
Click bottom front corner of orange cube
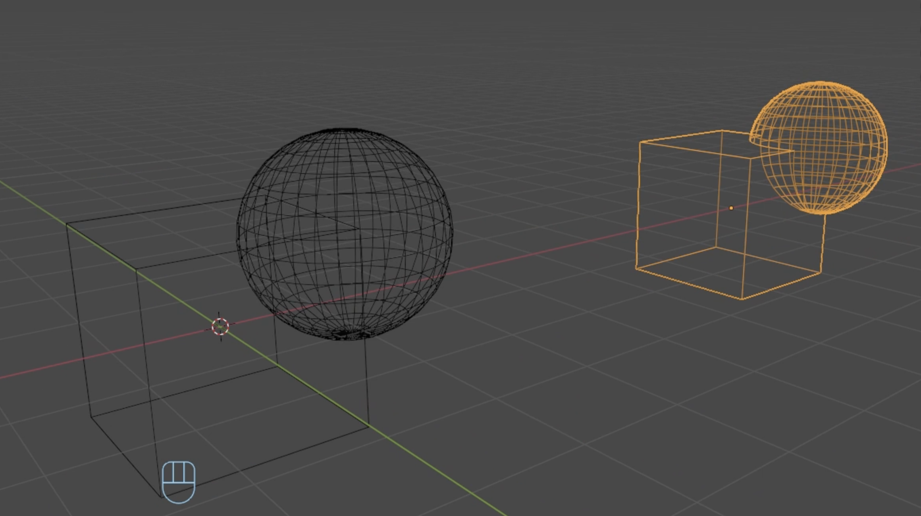pyautogui.click(x=742, y=299)
